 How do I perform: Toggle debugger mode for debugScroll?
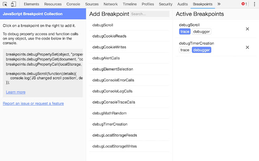tap(201, 31)
